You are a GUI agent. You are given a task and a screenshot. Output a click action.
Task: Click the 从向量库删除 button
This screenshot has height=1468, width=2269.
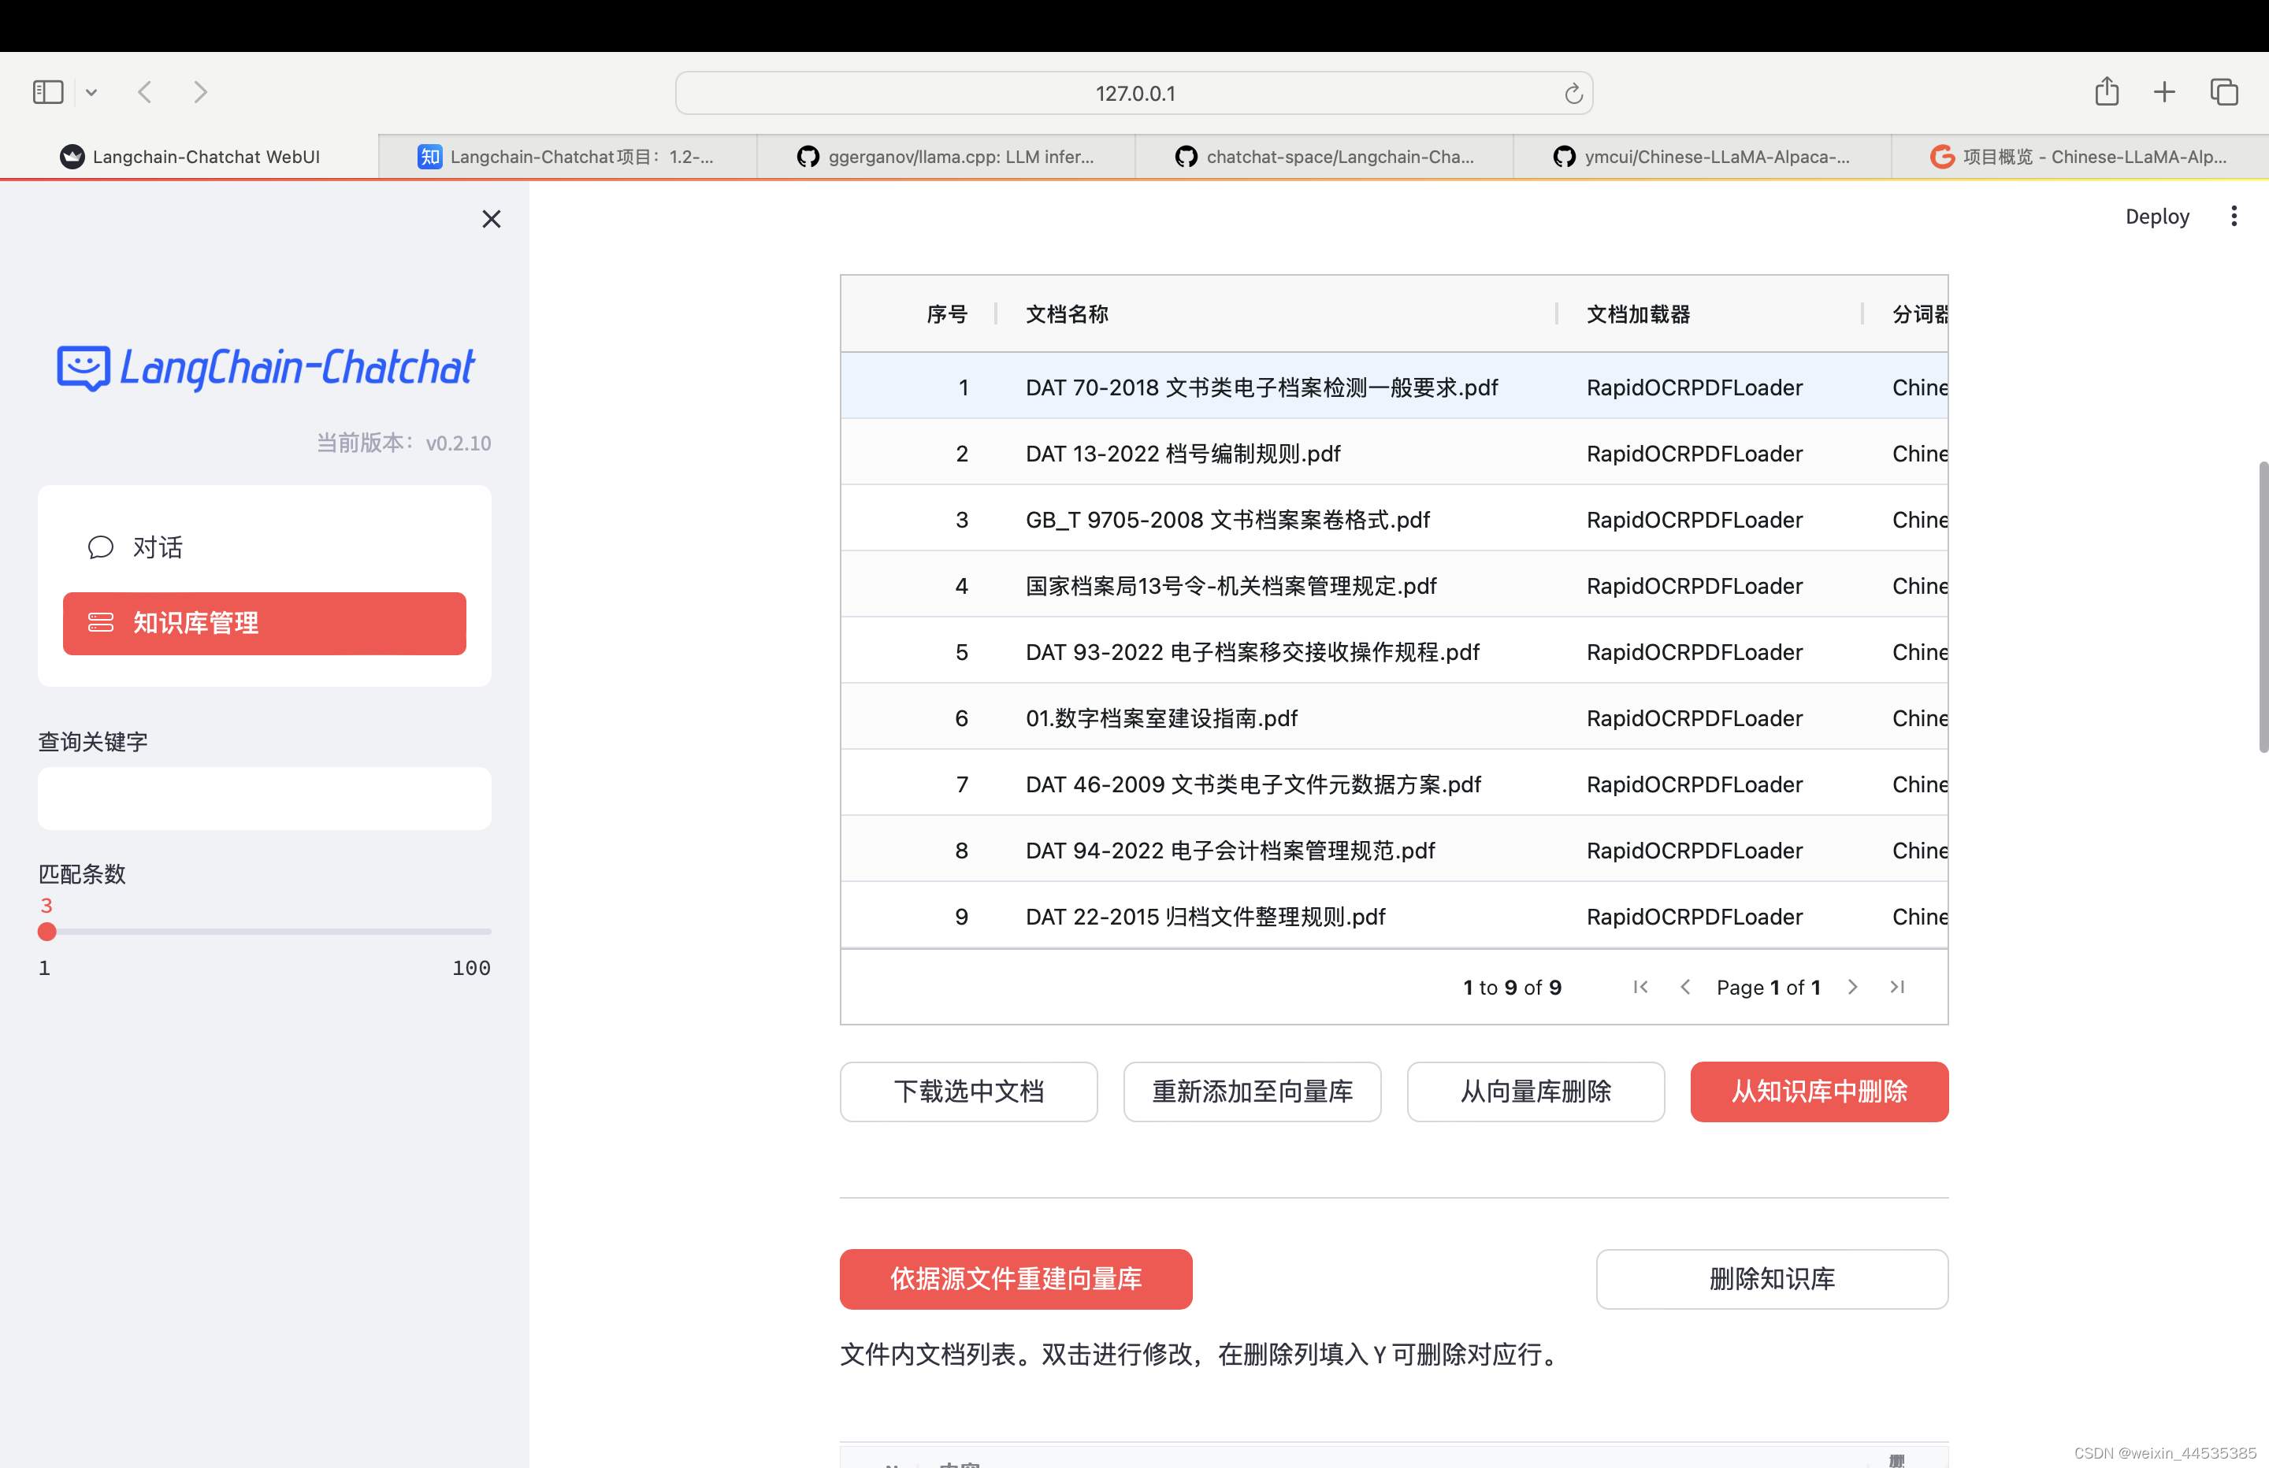[1536, 1092]
